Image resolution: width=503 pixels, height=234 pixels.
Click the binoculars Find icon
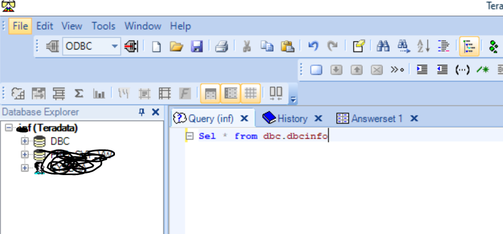click(383, 47)
